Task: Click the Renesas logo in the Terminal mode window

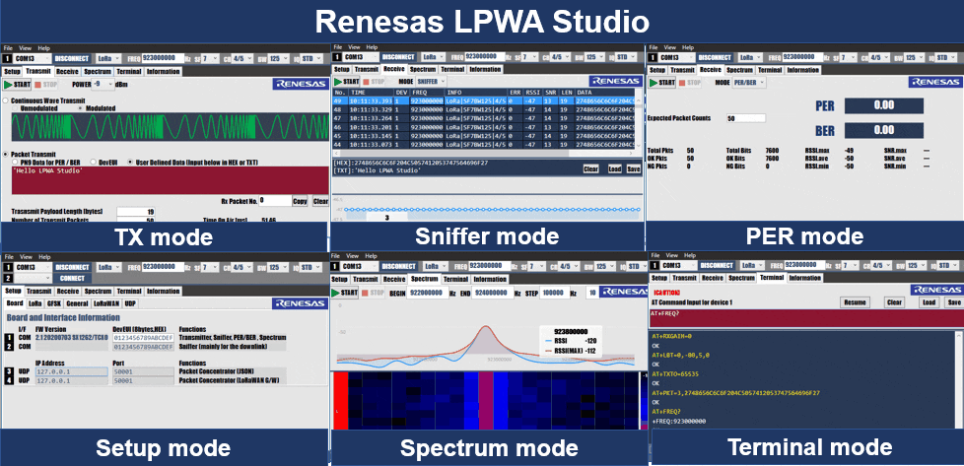Action: point(936,290)
